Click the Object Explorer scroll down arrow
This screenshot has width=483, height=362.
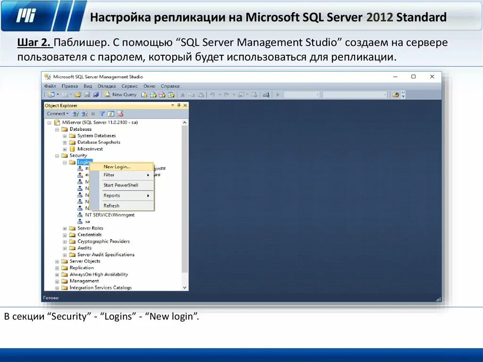[x=184, y=287]
